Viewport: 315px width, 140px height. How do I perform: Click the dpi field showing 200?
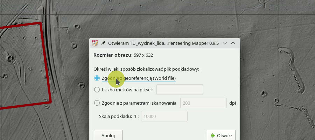coord(203,103)
